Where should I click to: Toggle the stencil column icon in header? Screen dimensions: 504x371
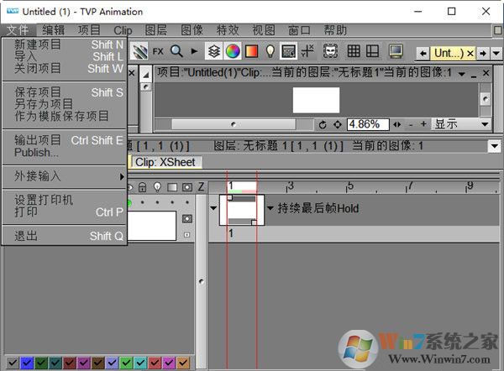click(x=187, y=187)
